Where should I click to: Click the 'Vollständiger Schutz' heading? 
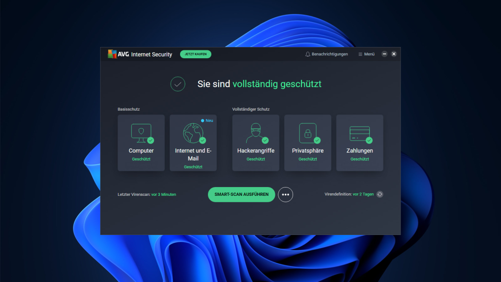251,109
